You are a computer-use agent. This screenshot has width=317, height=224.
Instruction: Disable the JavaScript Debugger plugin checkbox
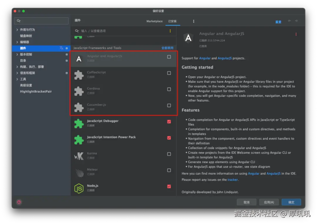[x=169, y=122]
